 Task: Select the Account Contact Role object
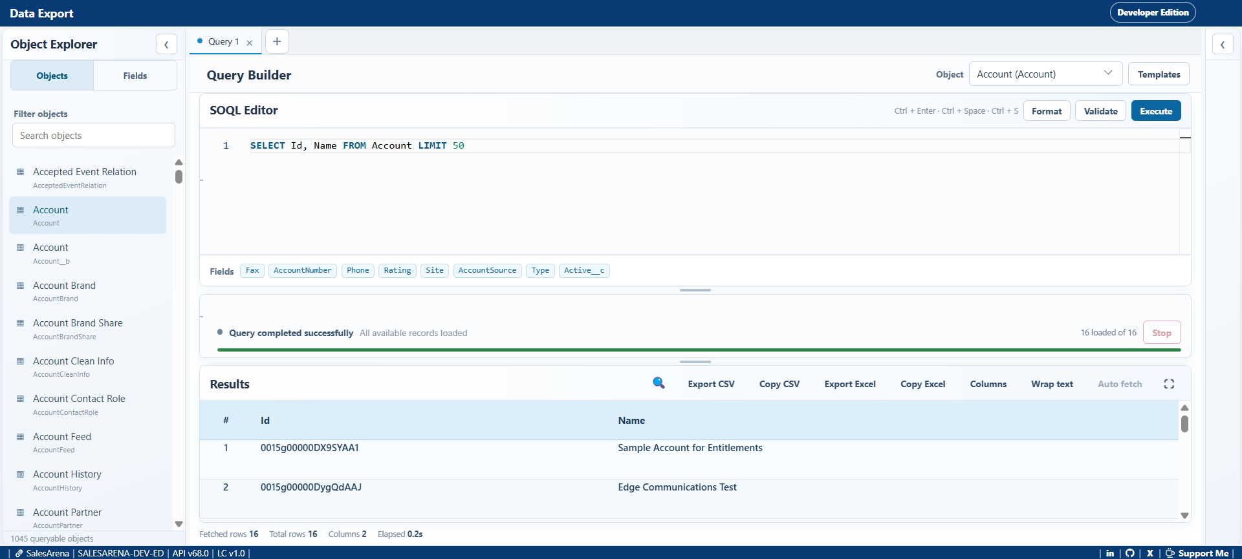[87, 405]
